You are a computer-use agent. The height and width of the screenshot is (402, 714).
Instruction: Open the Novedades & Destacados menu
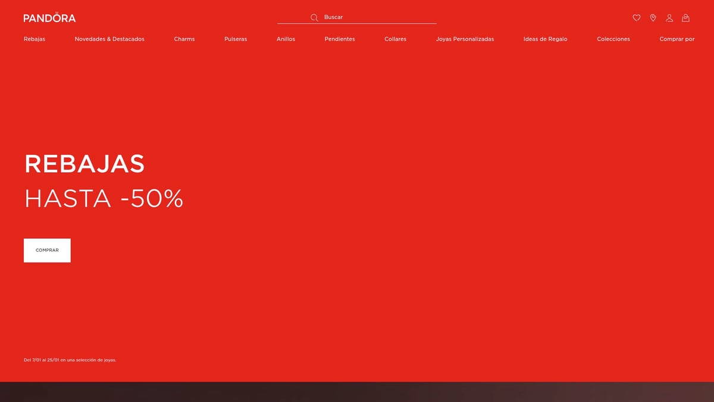pos(109,39)
